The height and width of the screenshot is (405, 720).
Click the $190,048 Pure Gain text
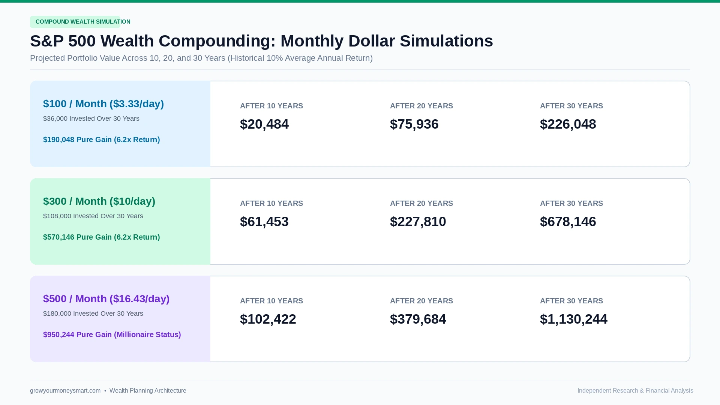pos(101,139)
